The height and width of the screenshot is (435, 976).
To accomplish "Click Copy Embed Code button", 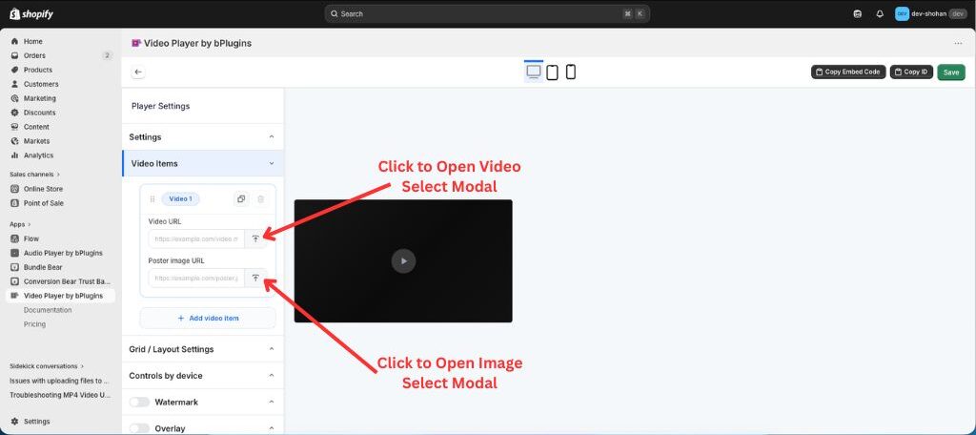I will pos(848,72).
